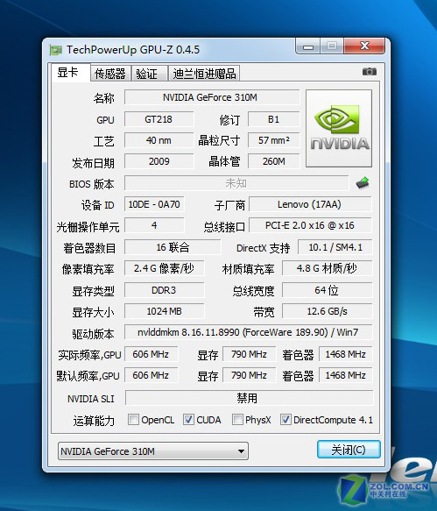Click the 名称 field NVIDIA GeForce 310M
437x511 pixels.
[x=212, y=97]
